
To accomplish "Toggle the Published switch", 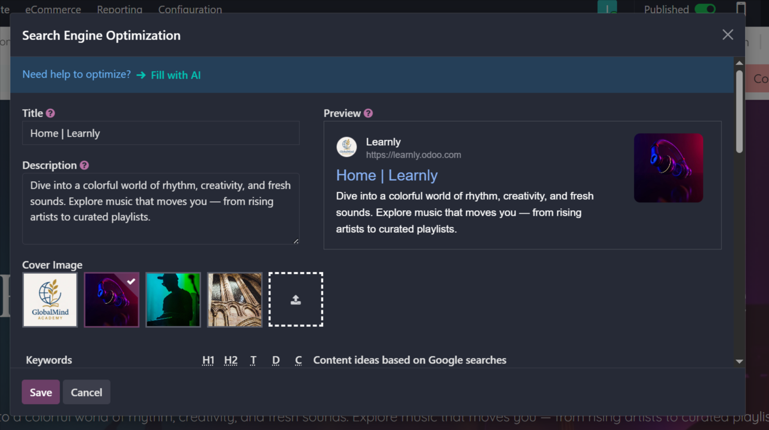I will (705, 9).
